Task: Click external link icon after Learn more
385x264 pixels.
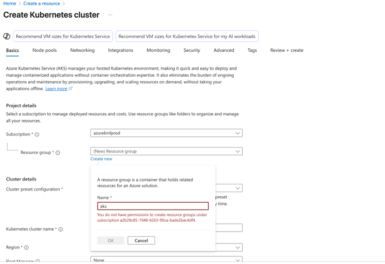Action: 71,89
